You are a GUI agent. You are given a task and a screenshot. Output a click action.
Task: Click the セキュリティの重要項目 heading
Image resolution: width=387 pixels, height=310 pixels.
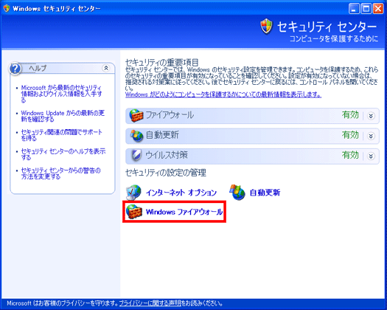point(162,62)
